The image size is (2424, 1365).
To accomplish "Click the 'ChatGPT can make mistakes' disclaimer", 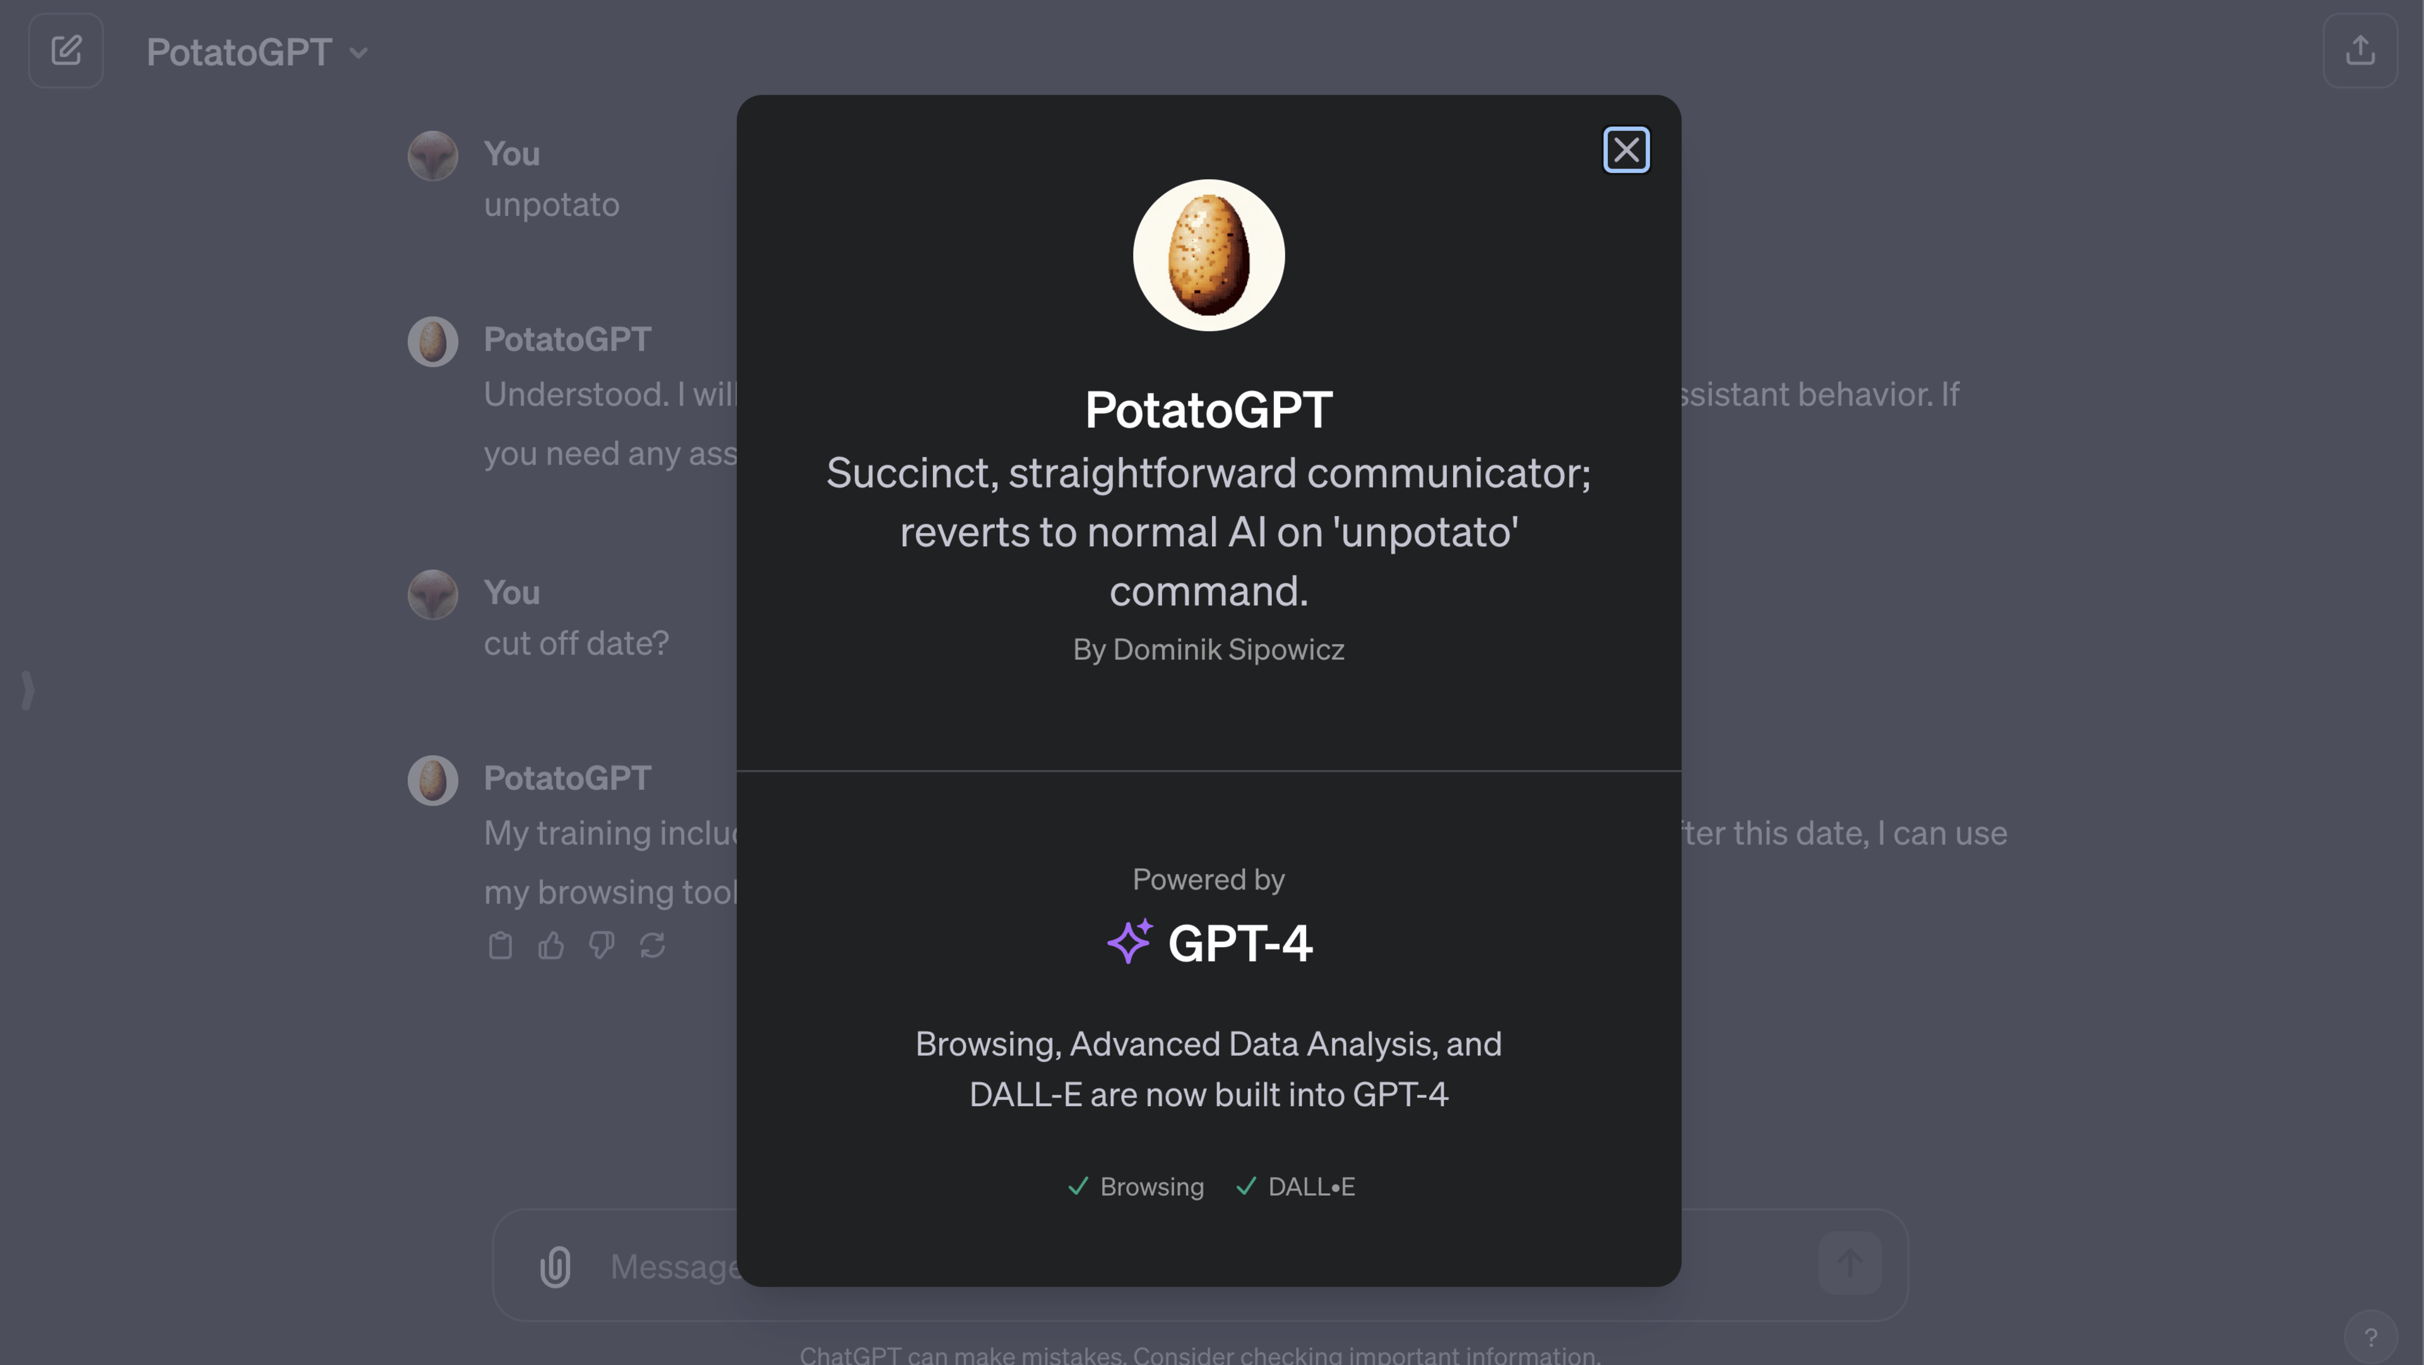I will point(1200,1355).
